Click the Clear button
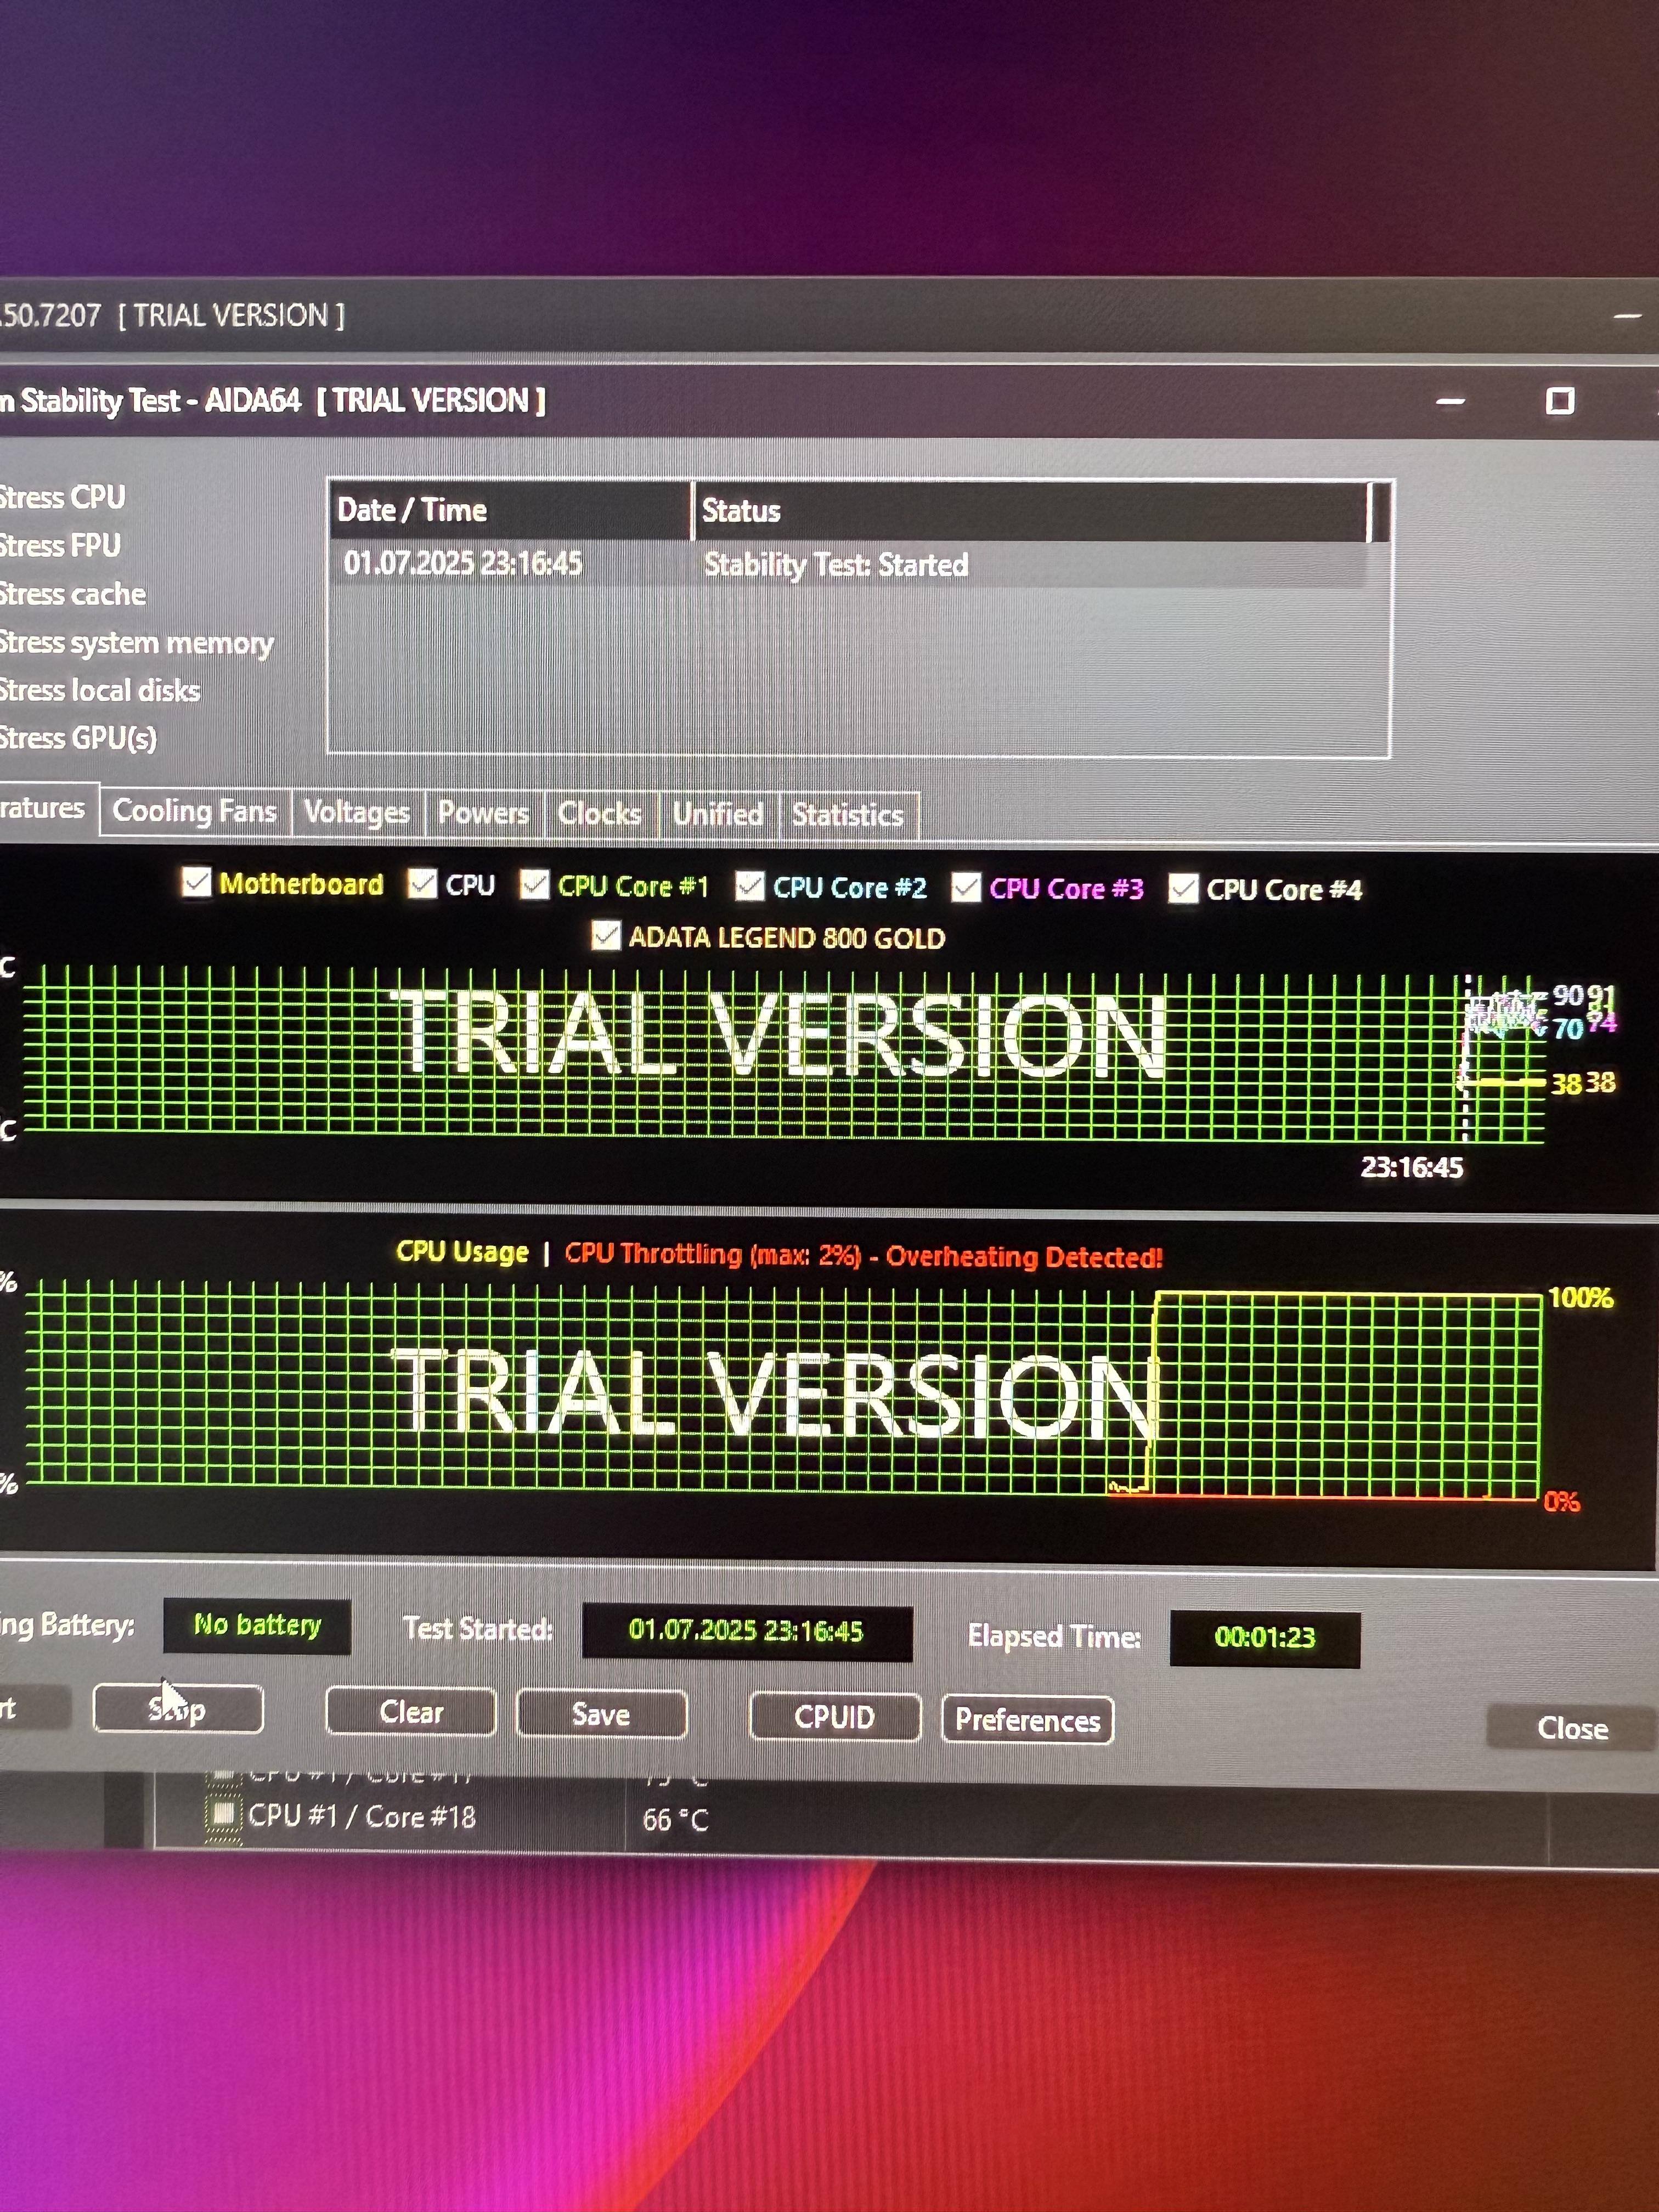Screen dimensions: 1659x2212 (411, 1712)
